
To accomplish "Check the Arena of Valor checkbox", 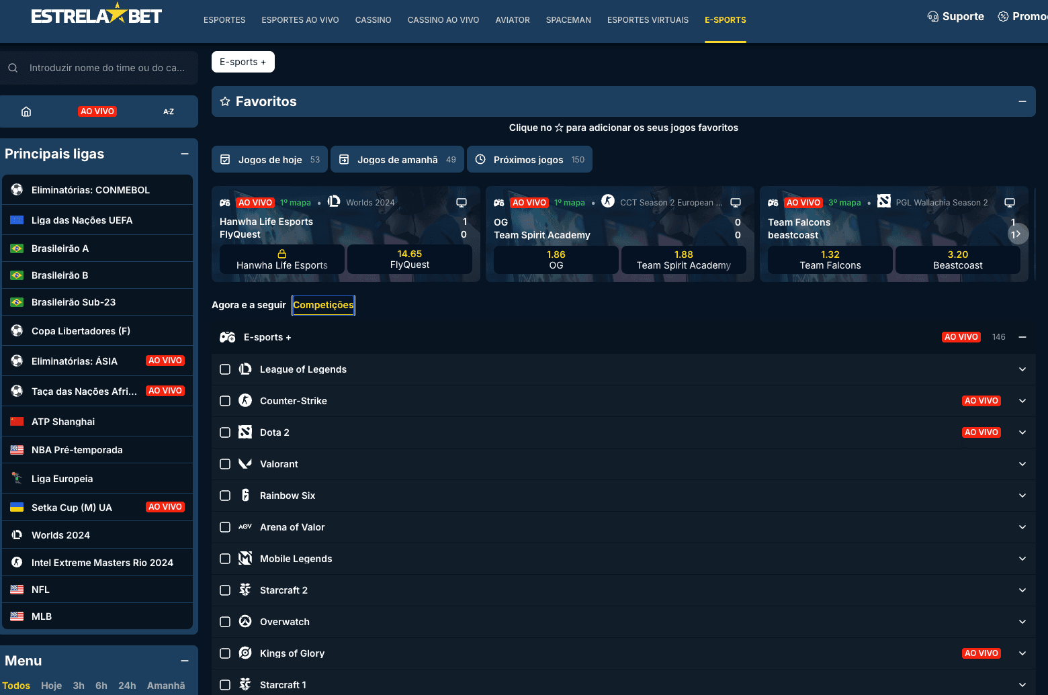I will (x=225, y=527).
